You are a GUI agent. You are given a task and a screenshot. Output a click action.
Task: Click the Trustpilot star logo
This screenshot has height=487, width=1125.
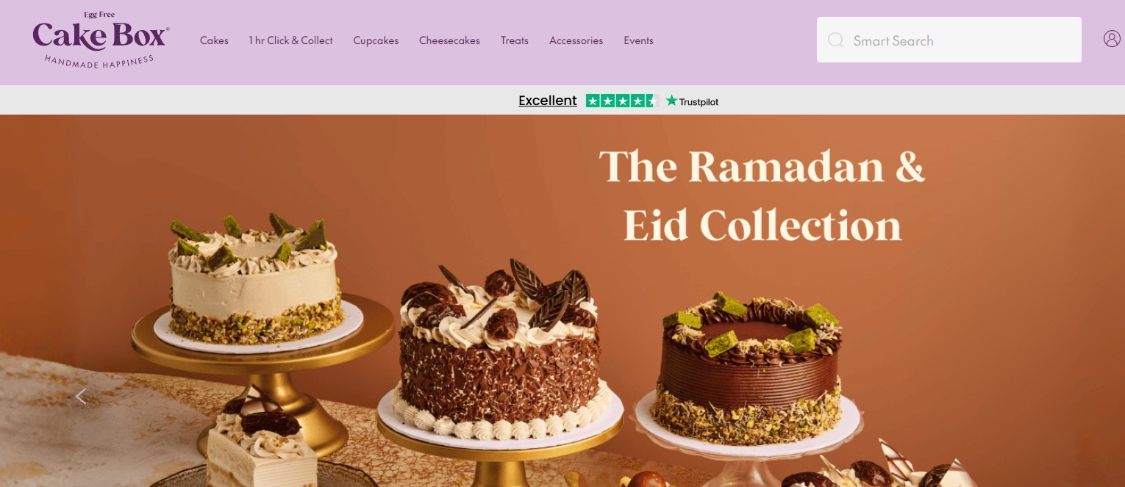click(692, 101)
